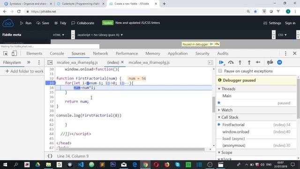Switch to Coderbyte browser tab
Viewport: 300px width, 169px height.
(x=80, y=4)
